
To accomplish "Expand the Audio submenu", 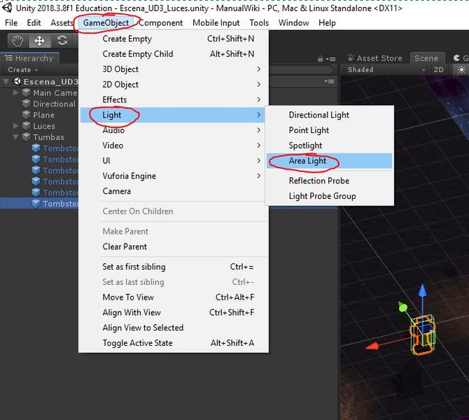I will click(x=174, y=130).
